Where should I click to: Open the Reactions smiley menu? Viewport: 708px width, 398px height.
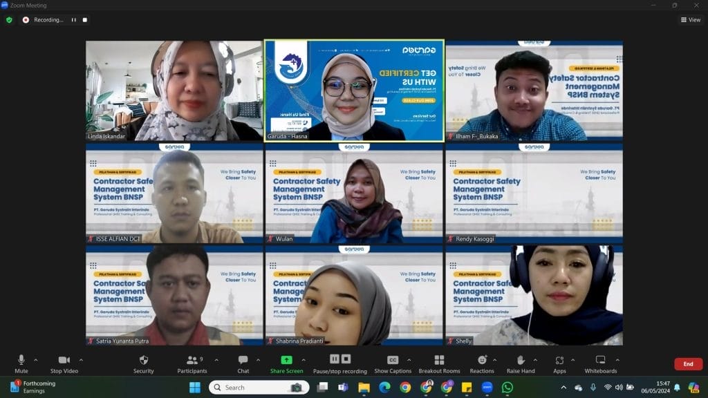tap(482, 363)
